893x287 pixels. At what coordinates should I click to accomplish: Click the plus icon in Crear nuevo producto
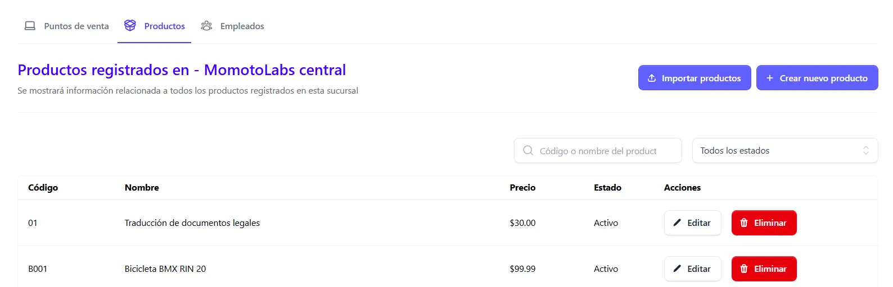pyautogui.click(x=770, y=78)
